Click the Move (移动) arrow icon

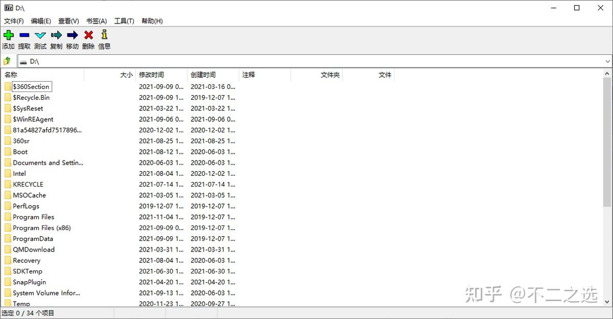tap(73, 35)
